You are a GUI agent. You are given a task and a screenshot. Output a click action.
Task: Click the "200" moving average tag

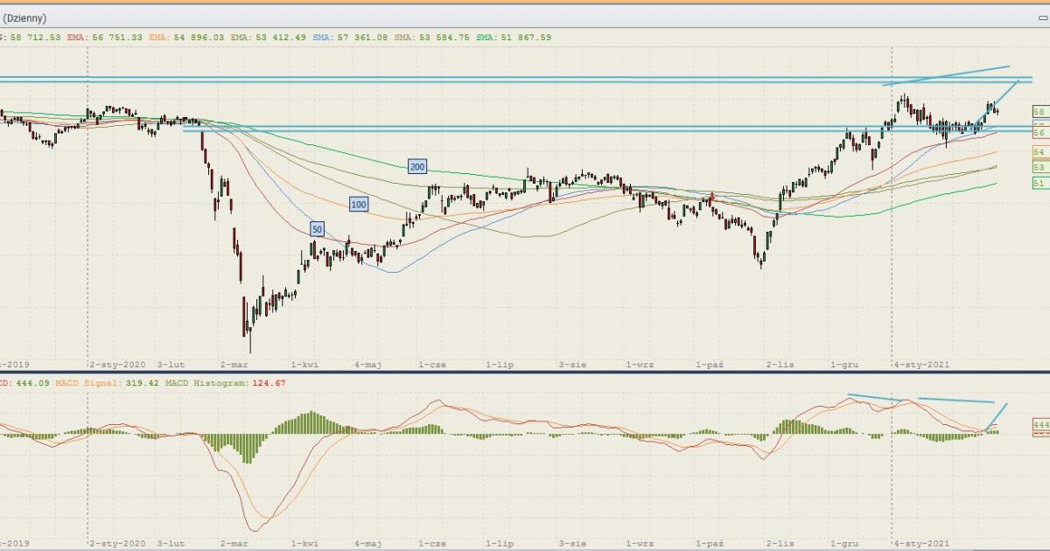(x=417, y=166)
